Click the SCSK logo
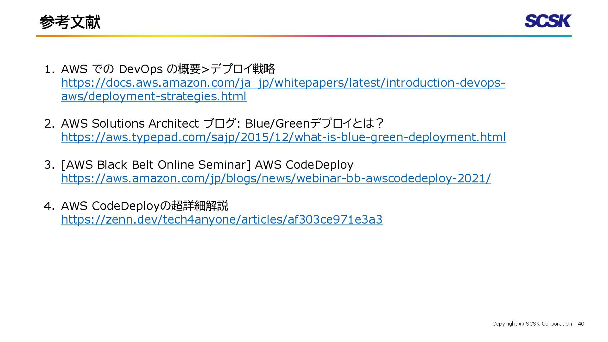Image resolution: width=608 pixels, height=342 pixels. click(548, 21)
